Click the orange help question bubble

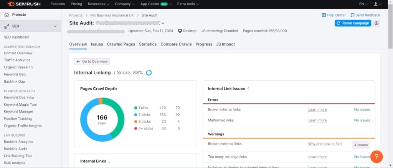[376, 157]
